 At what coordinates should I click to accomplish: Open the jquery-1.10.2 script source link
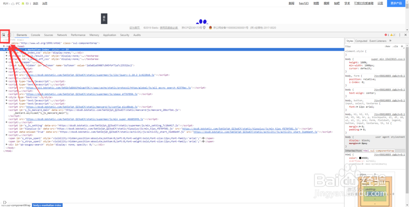[x=91, y=75]
